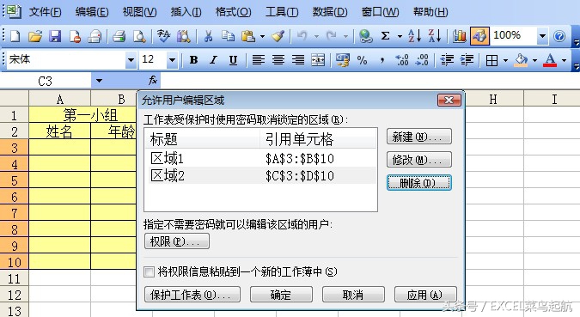Open the 编辑(E) menu

click(x=92, y=12)
